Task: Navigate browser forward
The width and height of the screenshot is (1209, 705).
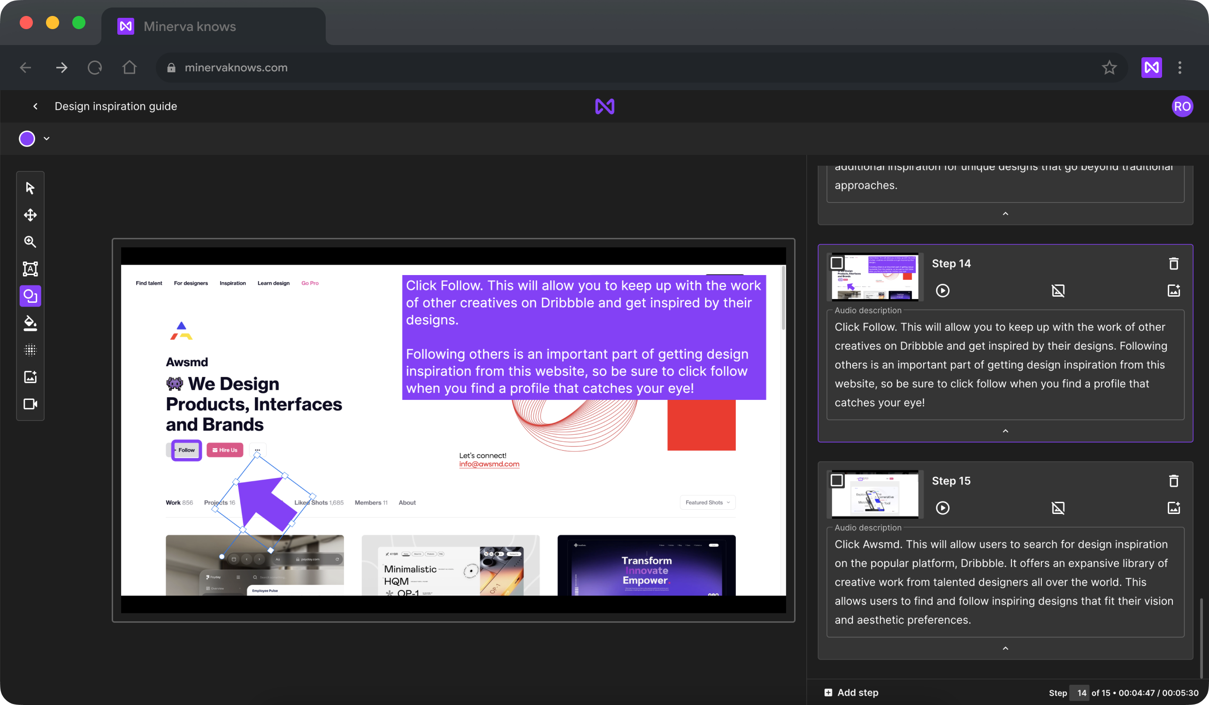Action: (61, 68)
